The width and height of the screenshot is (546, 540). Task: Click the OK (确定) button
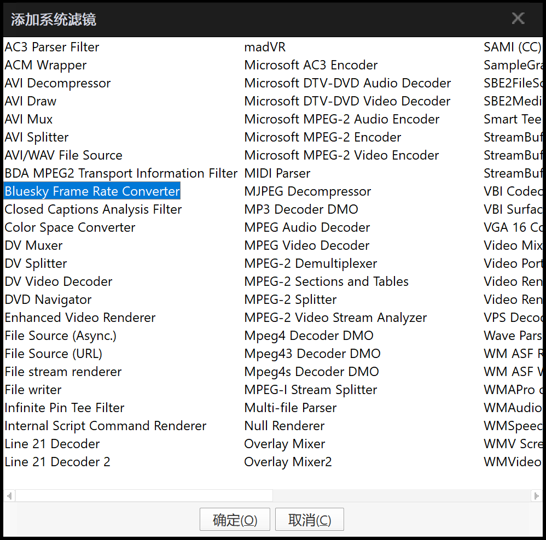pyautogui.click(x=235, y=520)
